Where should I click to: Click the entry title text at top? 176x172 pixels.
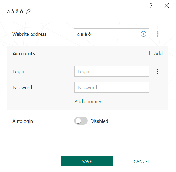(15, 11)
